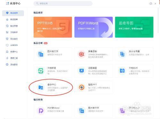Launch the 智能PPT app
This screenshot has width=160, height=119.
[93, 87]
